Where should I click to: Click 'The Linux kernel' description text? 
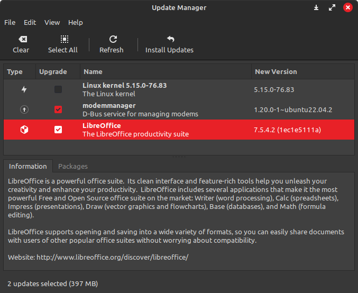coord(109,94)
